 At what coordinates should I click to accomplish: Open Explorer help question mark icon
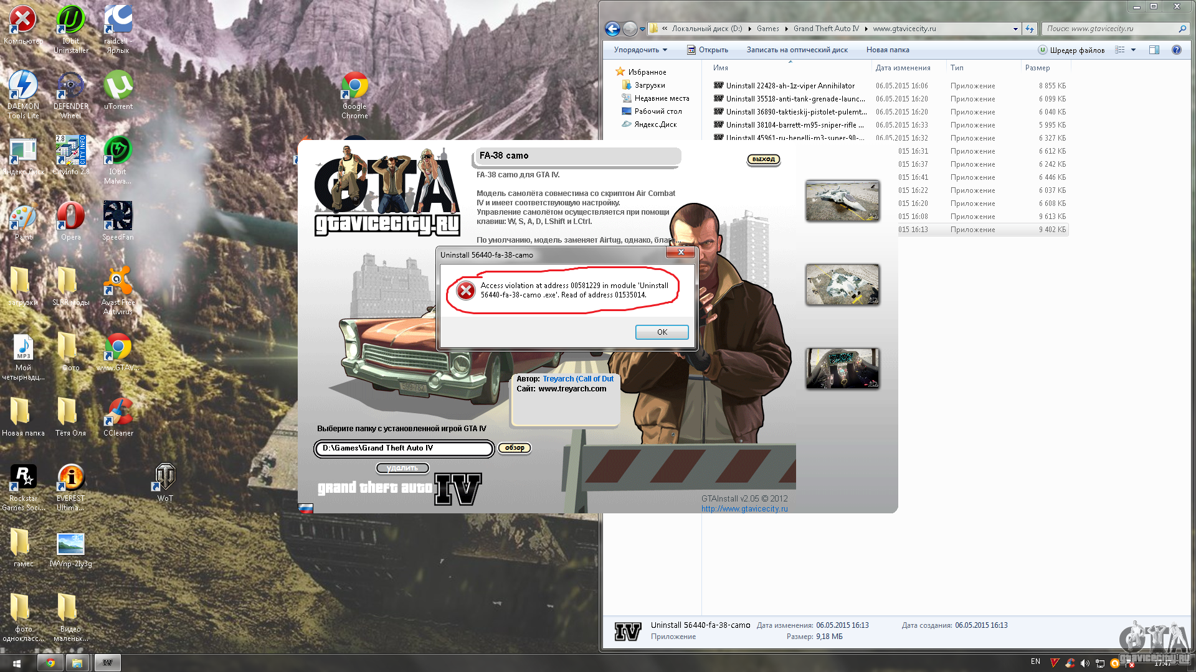(1176, 50)
